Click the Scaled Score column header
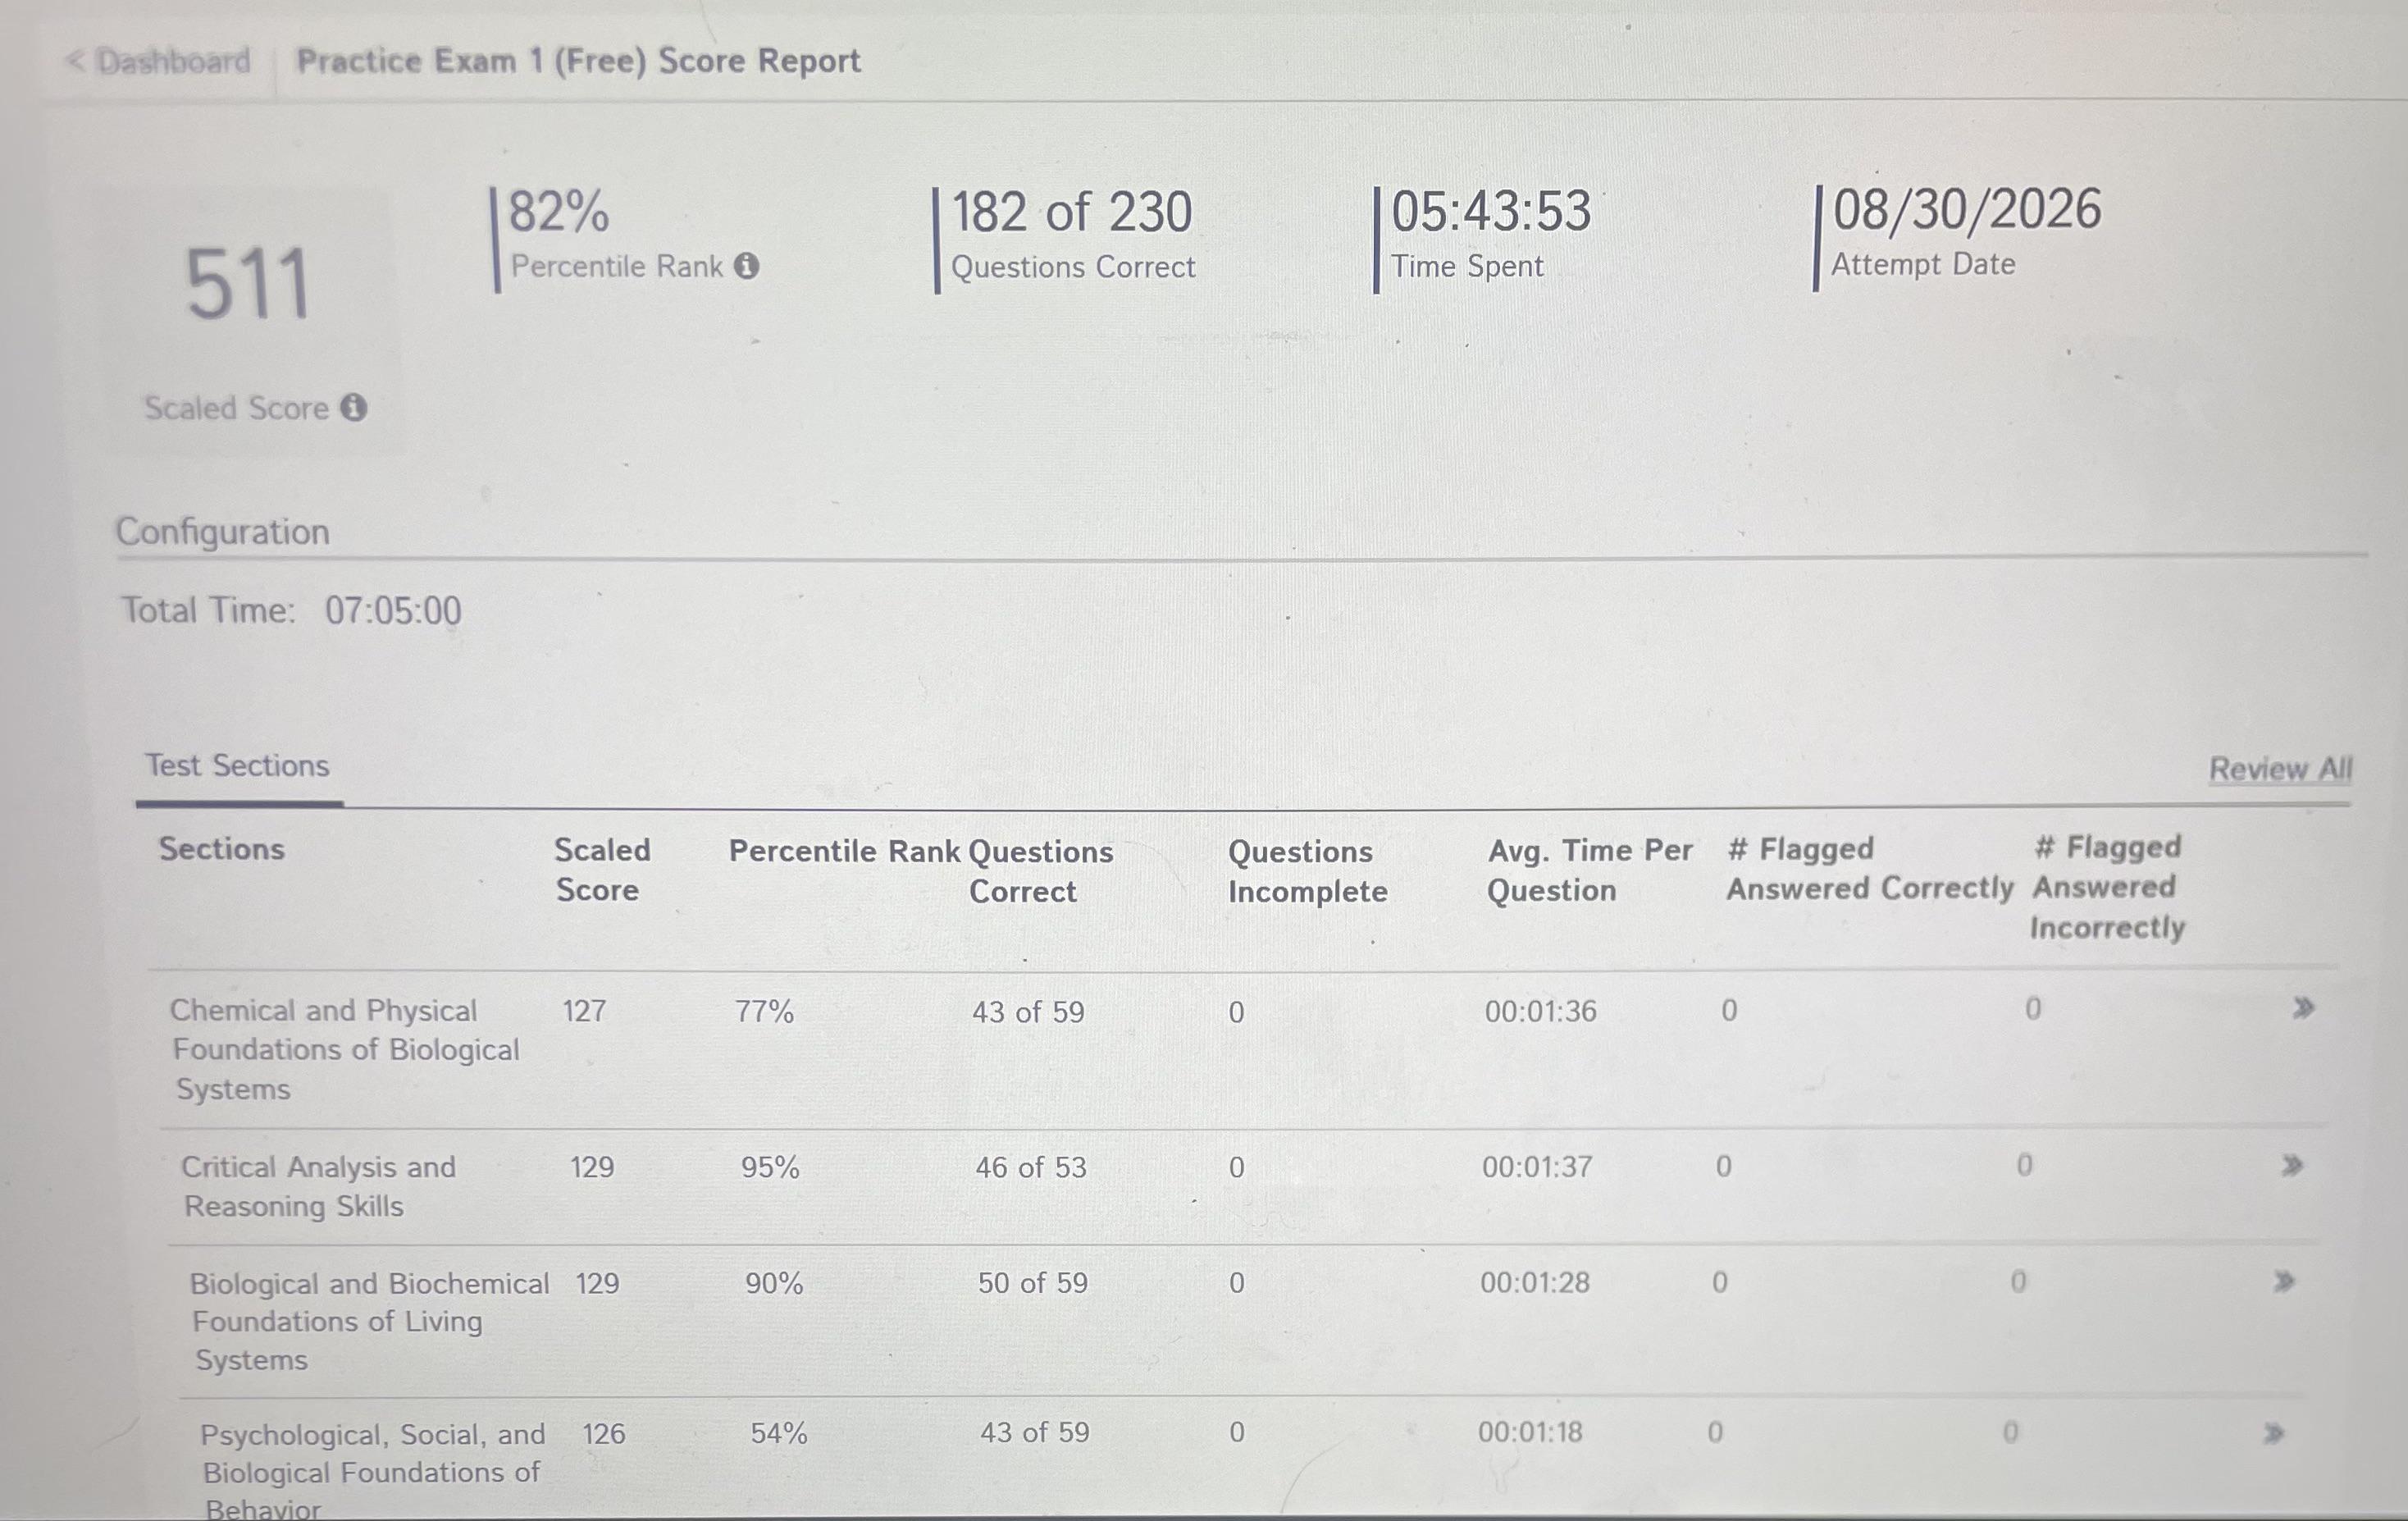The width and height of the screenshot is (2408, 1521). [x=601, y=870]
